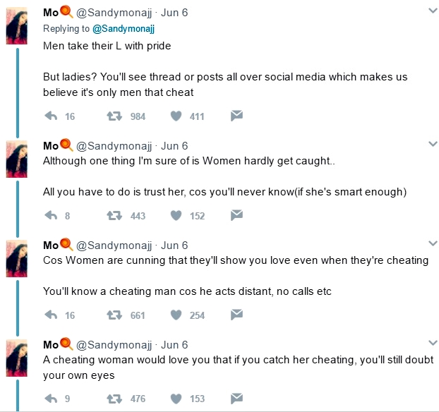Retweet the tweet with 984 retweets

(x=112, y=116)
